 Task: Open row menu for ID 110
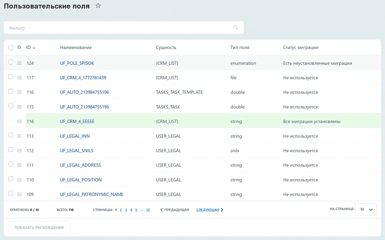pyautogui.click(x=19, y=180)
